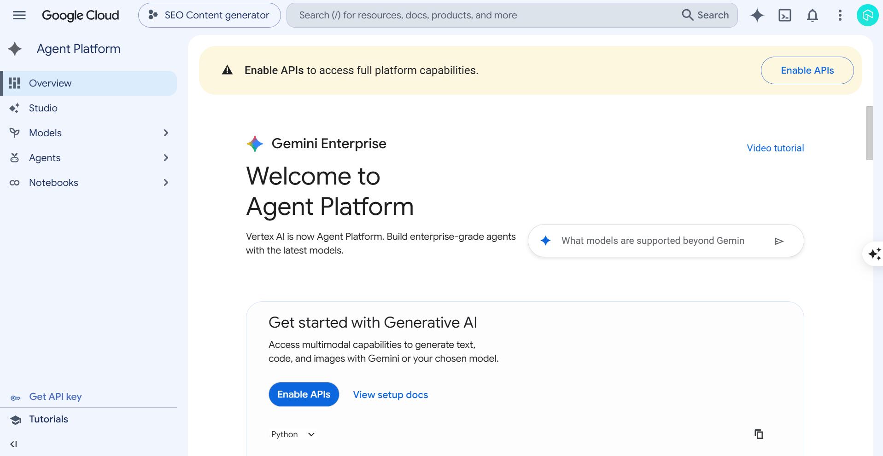
Task: Open the Video tutorial link
Action: click(775, 148)
